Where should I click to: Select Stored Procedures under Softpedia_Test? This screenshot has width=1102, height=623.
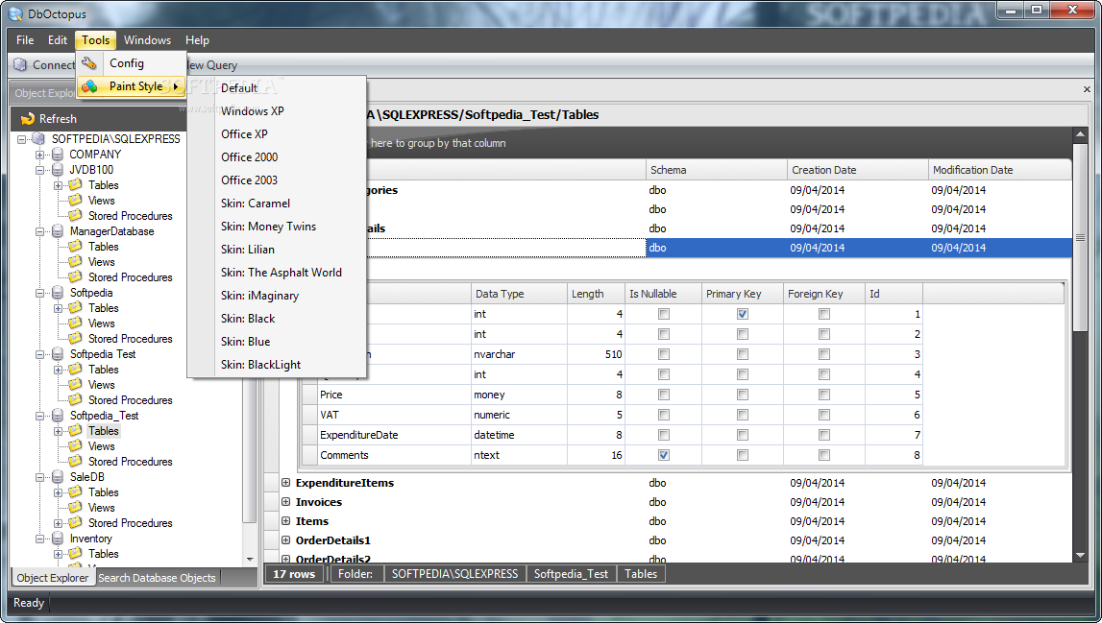pos(130,462)
